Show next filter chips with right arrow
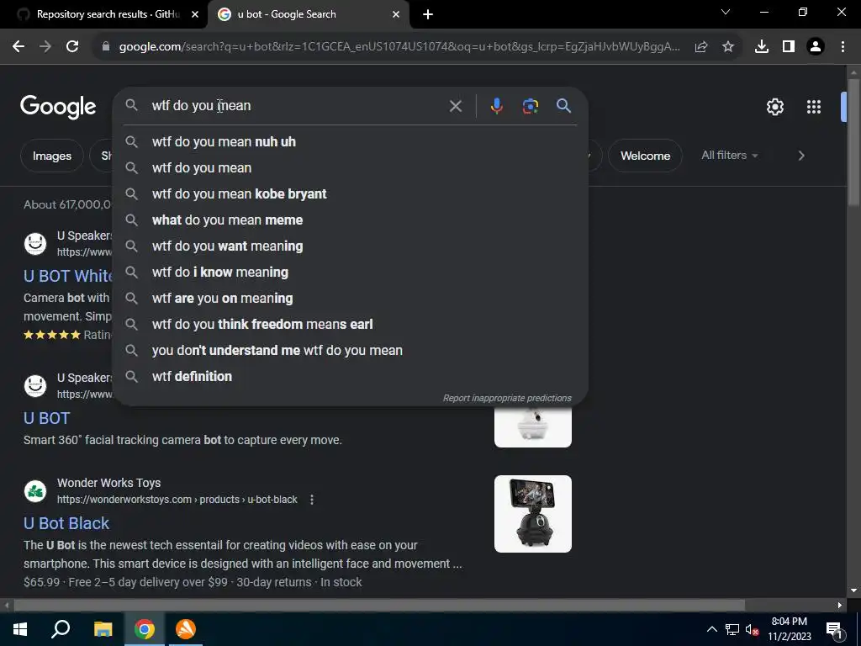This screenshot has height=646, width=861. coord(801,156)
